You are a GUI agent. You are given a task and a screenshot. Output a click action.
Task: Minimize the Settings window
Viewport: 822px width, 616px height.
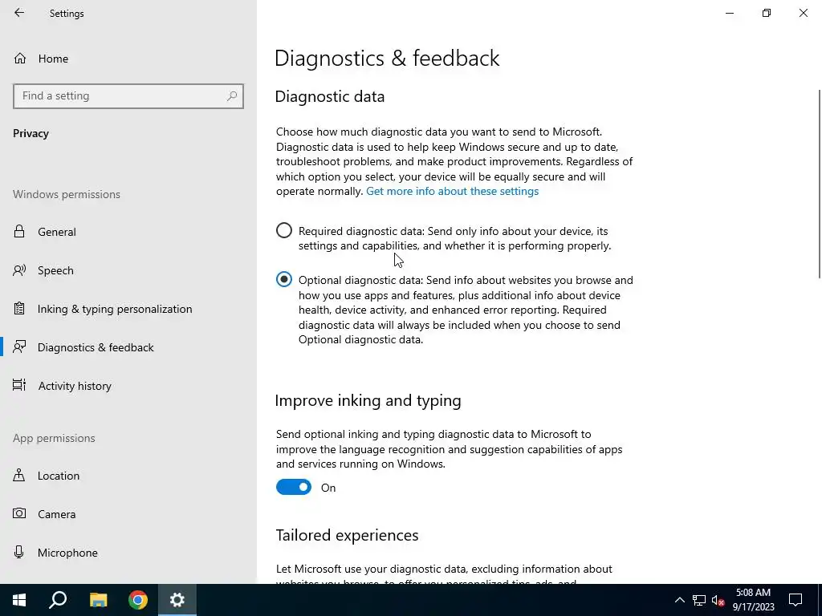(729, 13)
